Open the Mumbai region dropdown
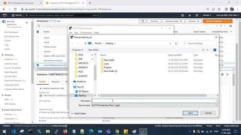The height and width of the screenshot is (135, 241). [x=207, y=15]
